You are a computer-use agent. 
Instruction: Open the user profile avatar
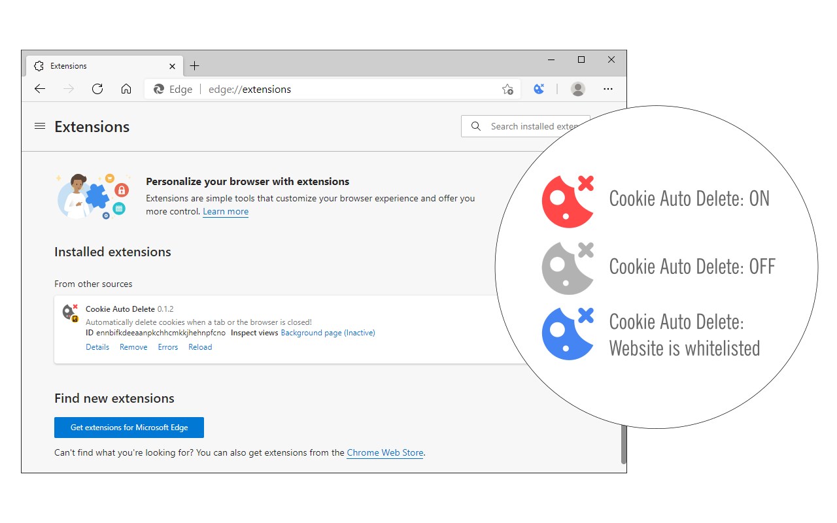pyautogui.click(x=577, y=89)
